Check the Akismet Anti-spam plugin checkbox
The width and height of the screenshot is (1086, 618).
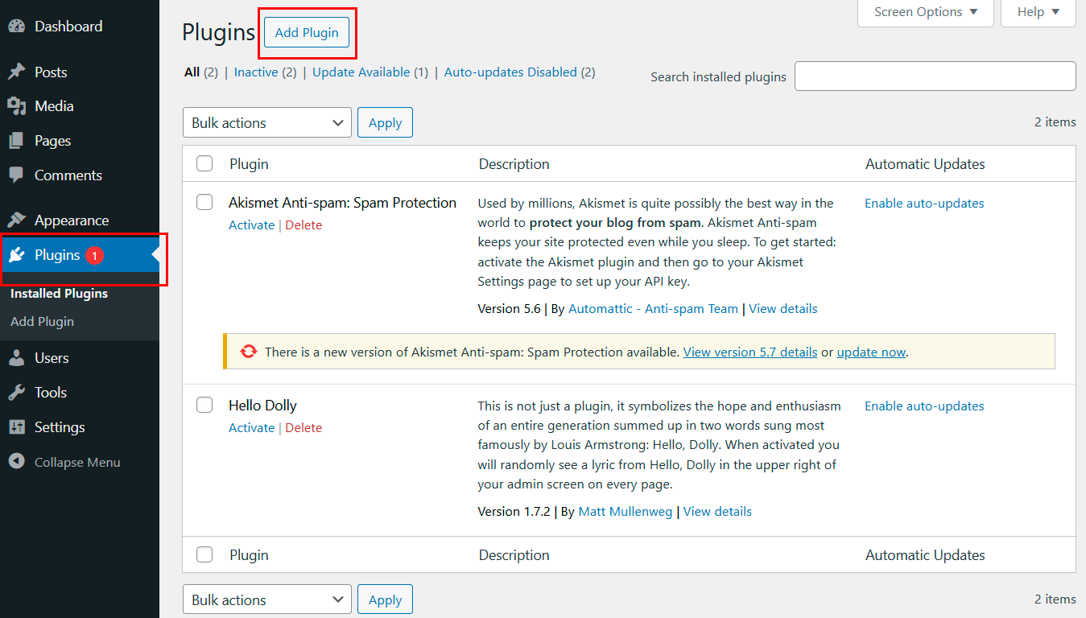(204, 202)
